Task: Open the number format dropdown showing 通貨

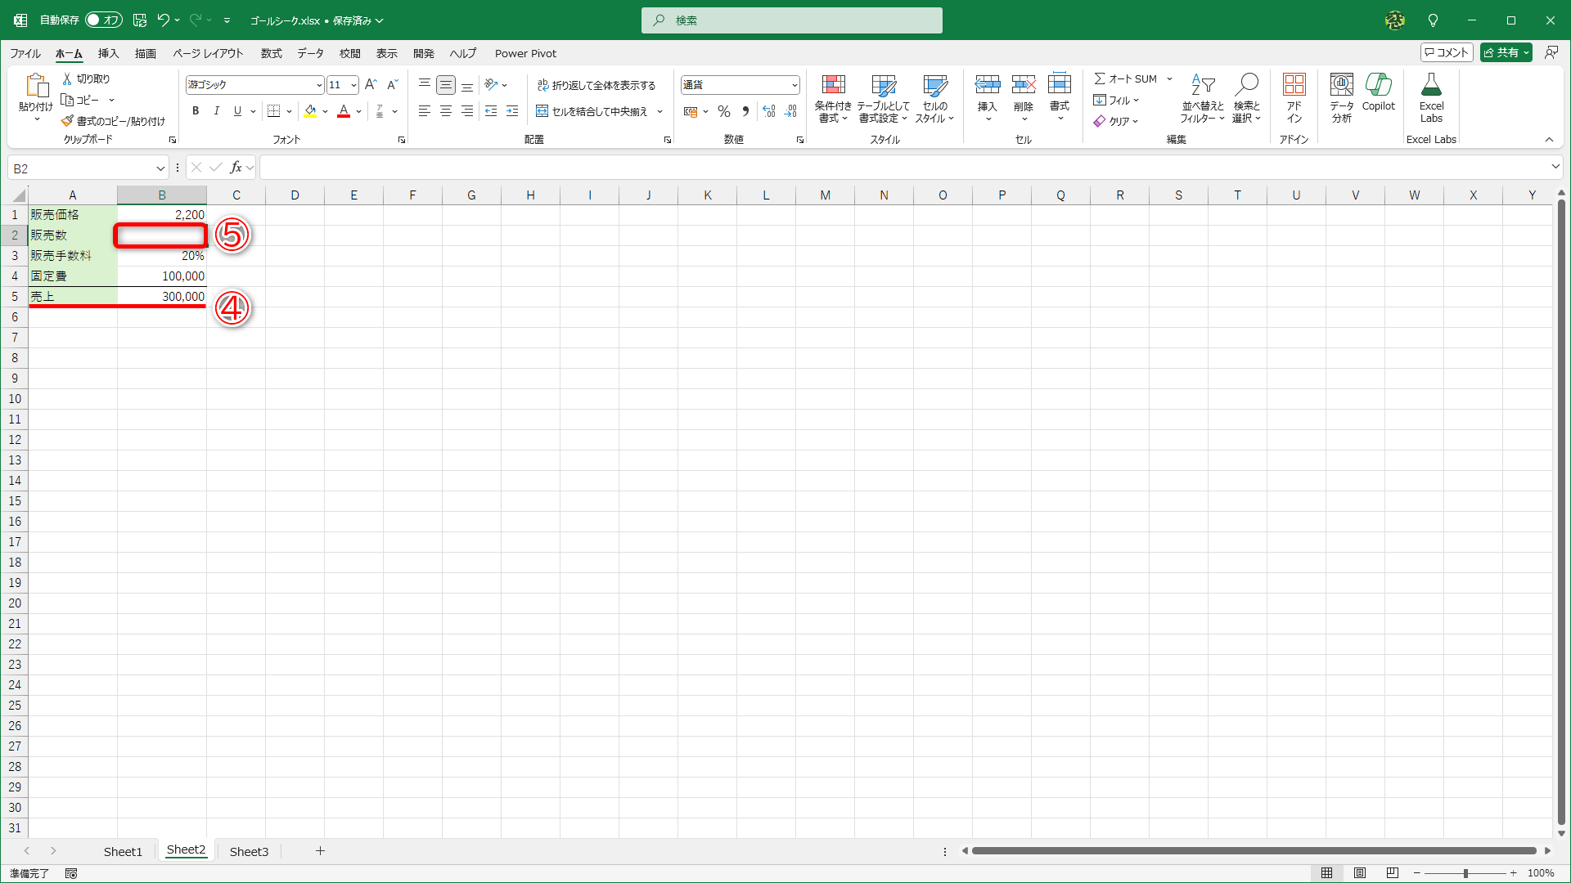Action: point(794,85)
